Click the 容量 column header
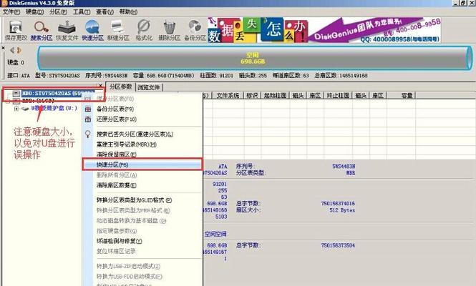The image size is (476, 286). point(401,96)
